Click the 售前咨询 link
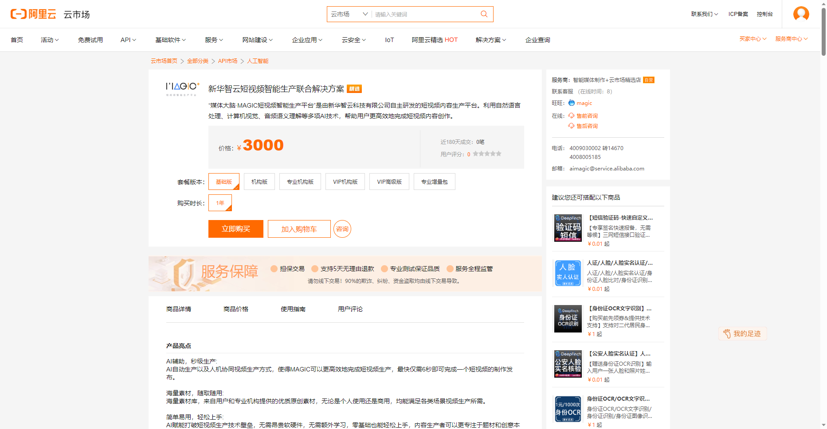827x429 pixels. point(587,116)
